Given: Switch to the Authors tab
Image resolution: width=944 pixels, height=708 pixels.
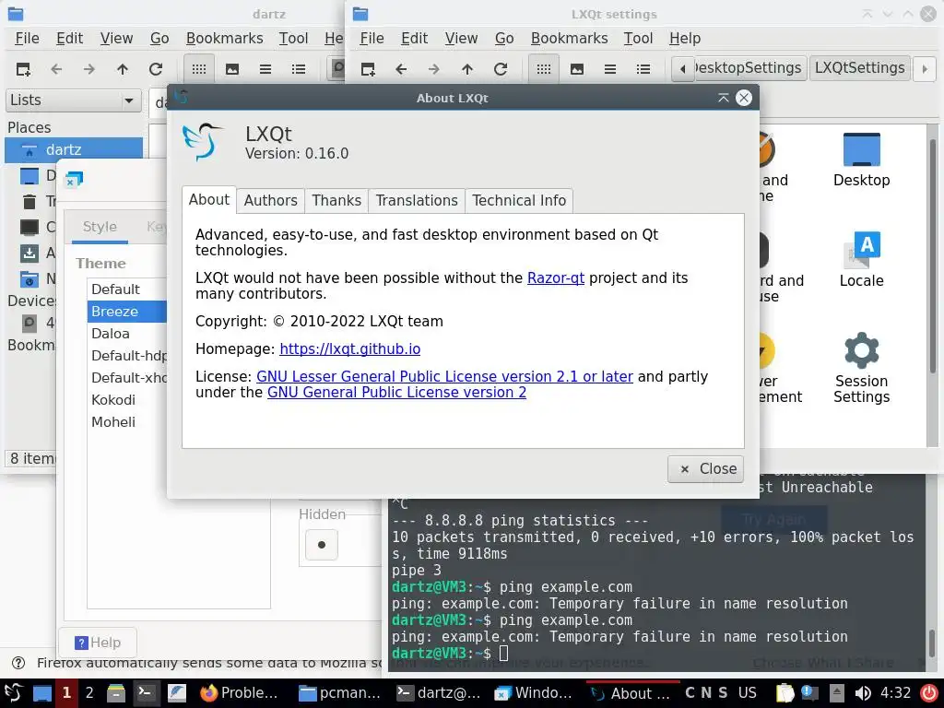Looking at the screenshot, I should [270, 200].
